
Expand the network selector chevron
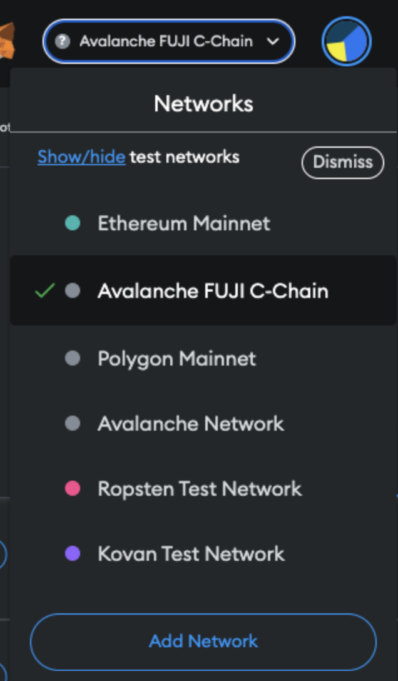pos(273,42)
